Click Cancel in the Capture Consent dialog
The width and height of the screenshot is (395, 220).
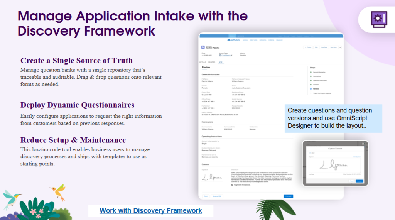(351, 181)
